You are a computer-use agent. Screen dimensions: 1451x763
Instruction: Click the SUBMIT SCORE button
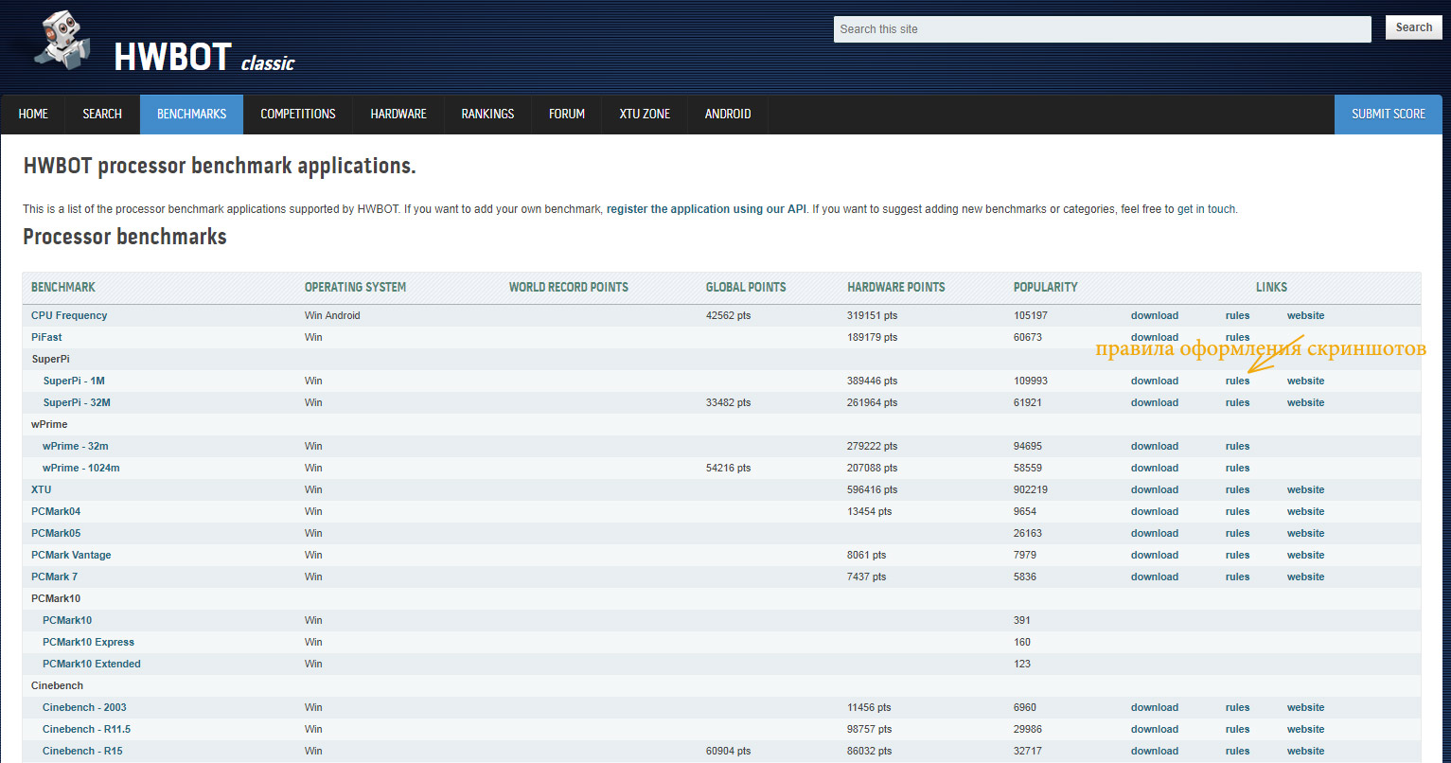pyautogui.click(x=1389, y=114)
